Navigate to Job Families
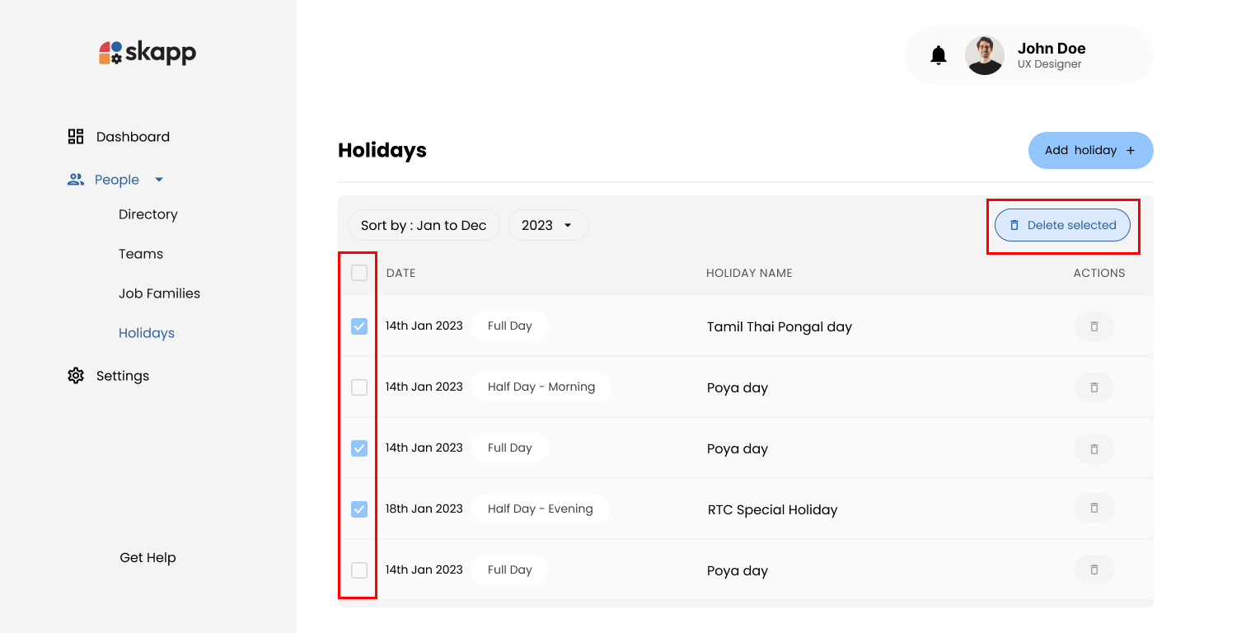Image resolution: width=1246 pixels, height=633 pixels. 159,293
